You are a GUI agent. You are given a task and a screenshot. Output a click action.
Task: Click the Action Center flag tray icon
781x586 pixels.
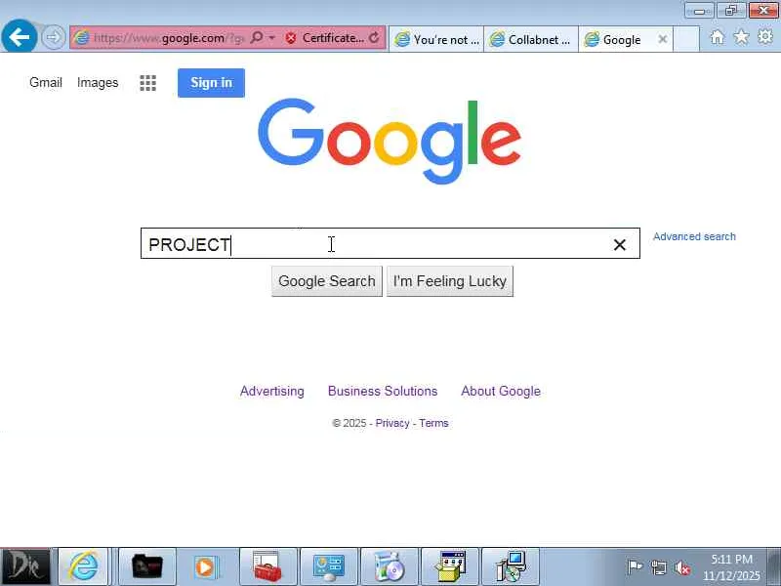pos(635,566)
